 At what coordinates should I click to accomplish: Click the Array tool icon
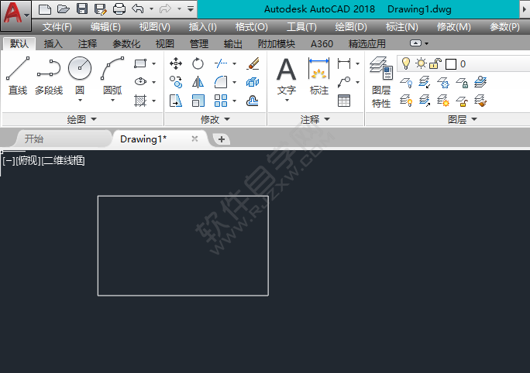click(221, 101)
